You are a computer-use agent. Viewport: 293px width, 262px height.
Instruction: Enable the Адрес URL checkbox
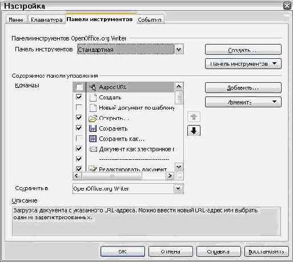pos(79,87)
